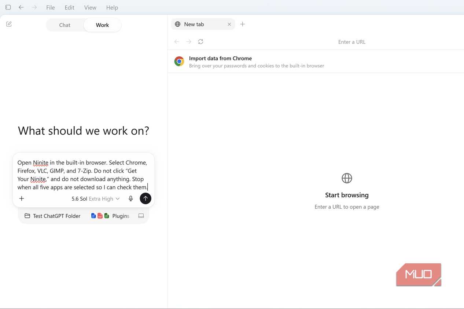This screenshot has height=309, width=464.
Task: Close the New tab browser tab
Action: (x=229, y=24)
